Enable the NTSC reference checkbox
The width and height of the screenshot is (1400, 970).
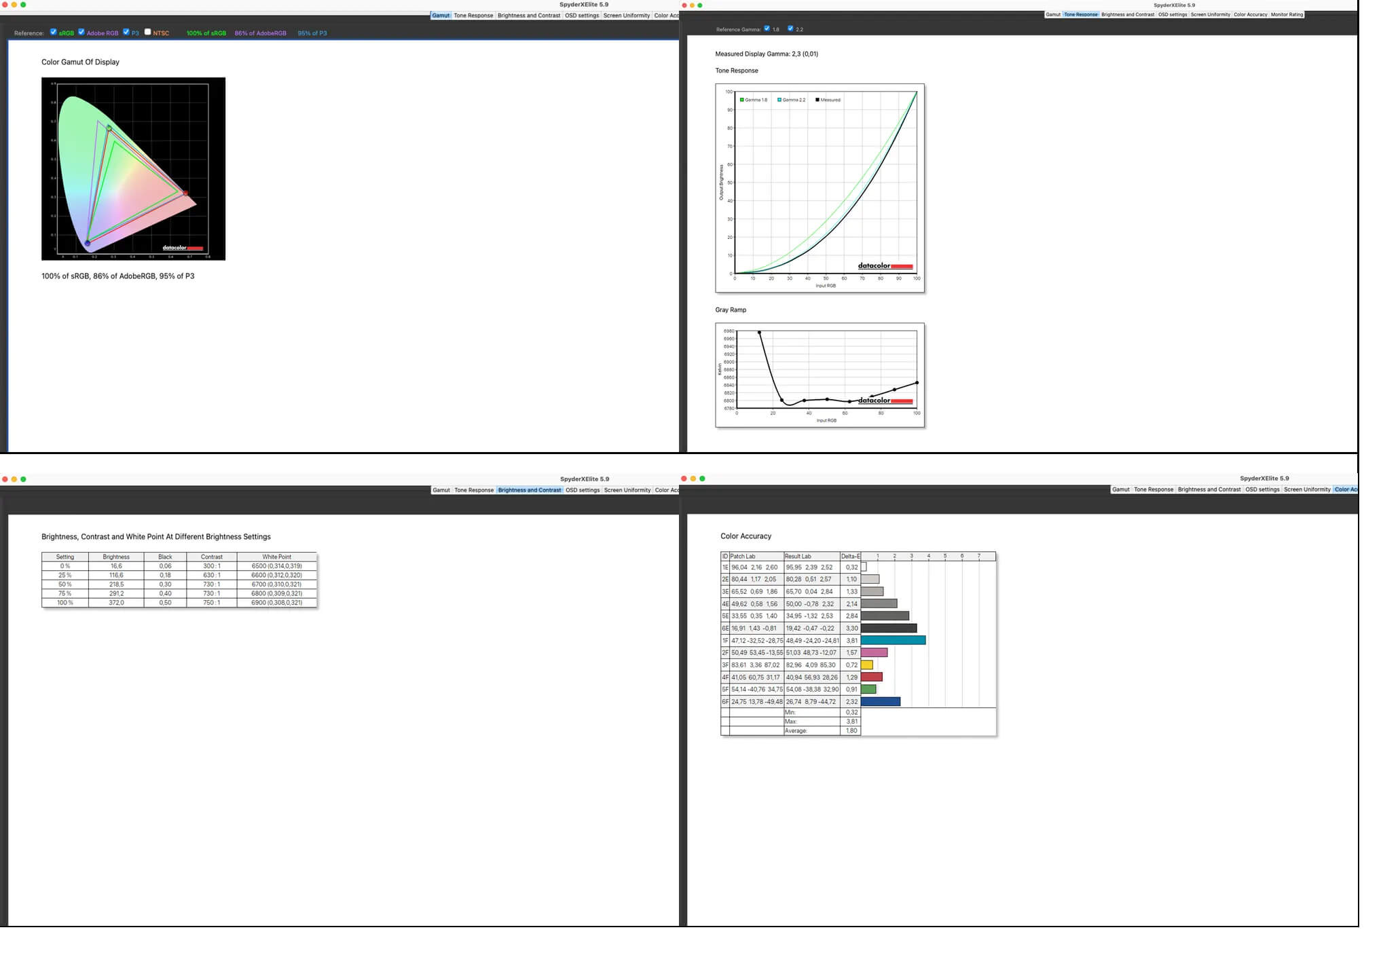pos(147,32)
